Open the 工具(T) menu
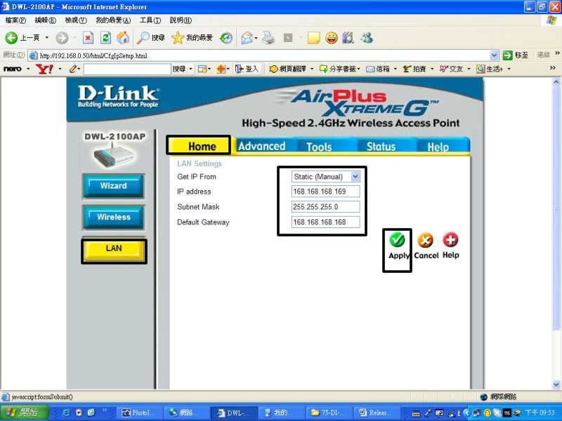Screen dimensions: 562x421 click(x=150, y=20)
